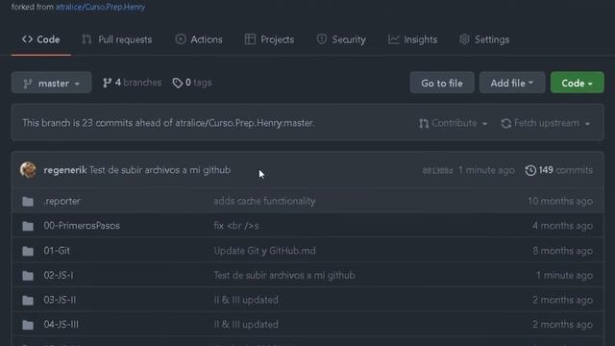Open commit 'Update Git y GitHub.md'

click(264, 251)
